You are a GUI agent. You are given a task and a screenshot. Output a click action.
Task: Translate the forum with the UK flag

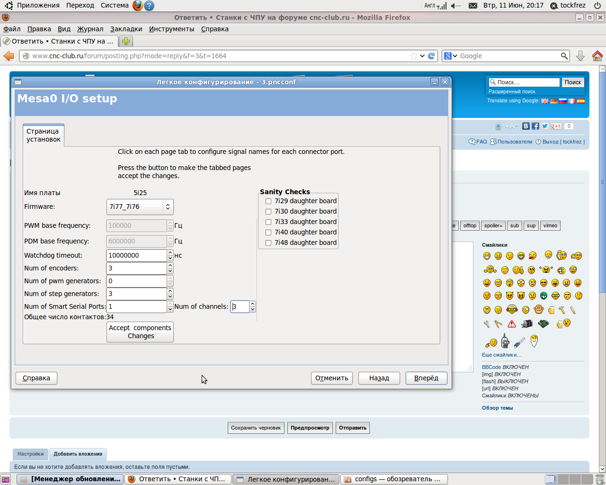pyautogui.click(x=545, y=101)
